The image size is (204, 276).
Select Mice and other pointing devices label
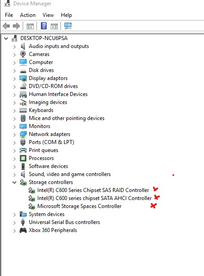coord(67,118)
